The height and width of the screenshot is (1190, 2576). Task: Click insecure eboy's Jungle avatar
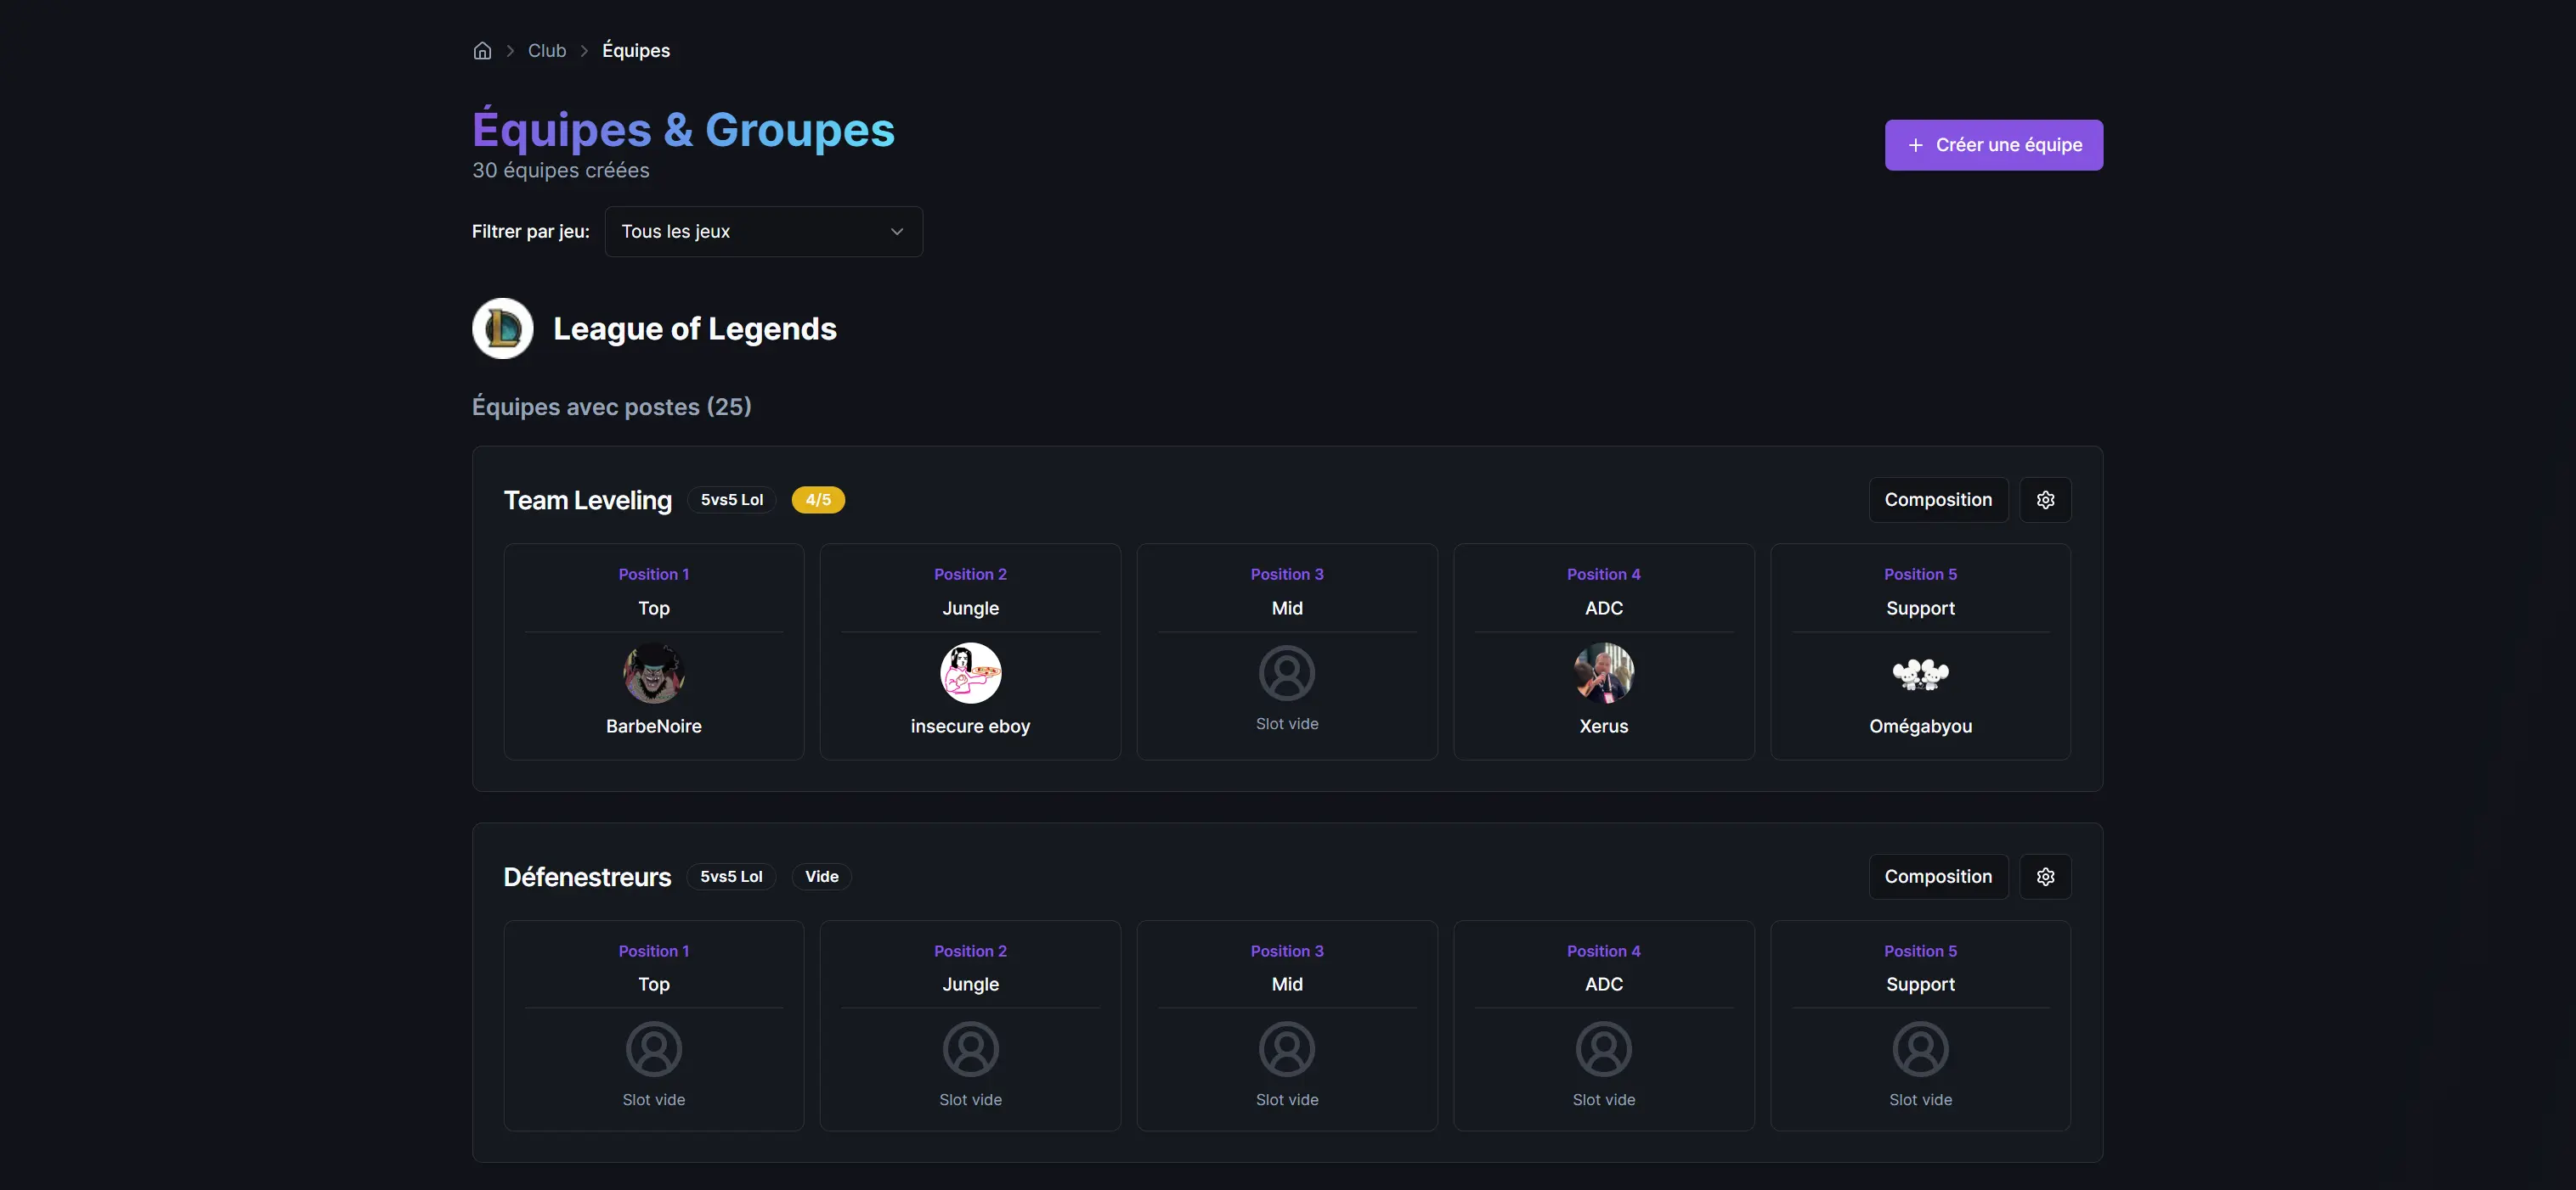tap(970, 672)
